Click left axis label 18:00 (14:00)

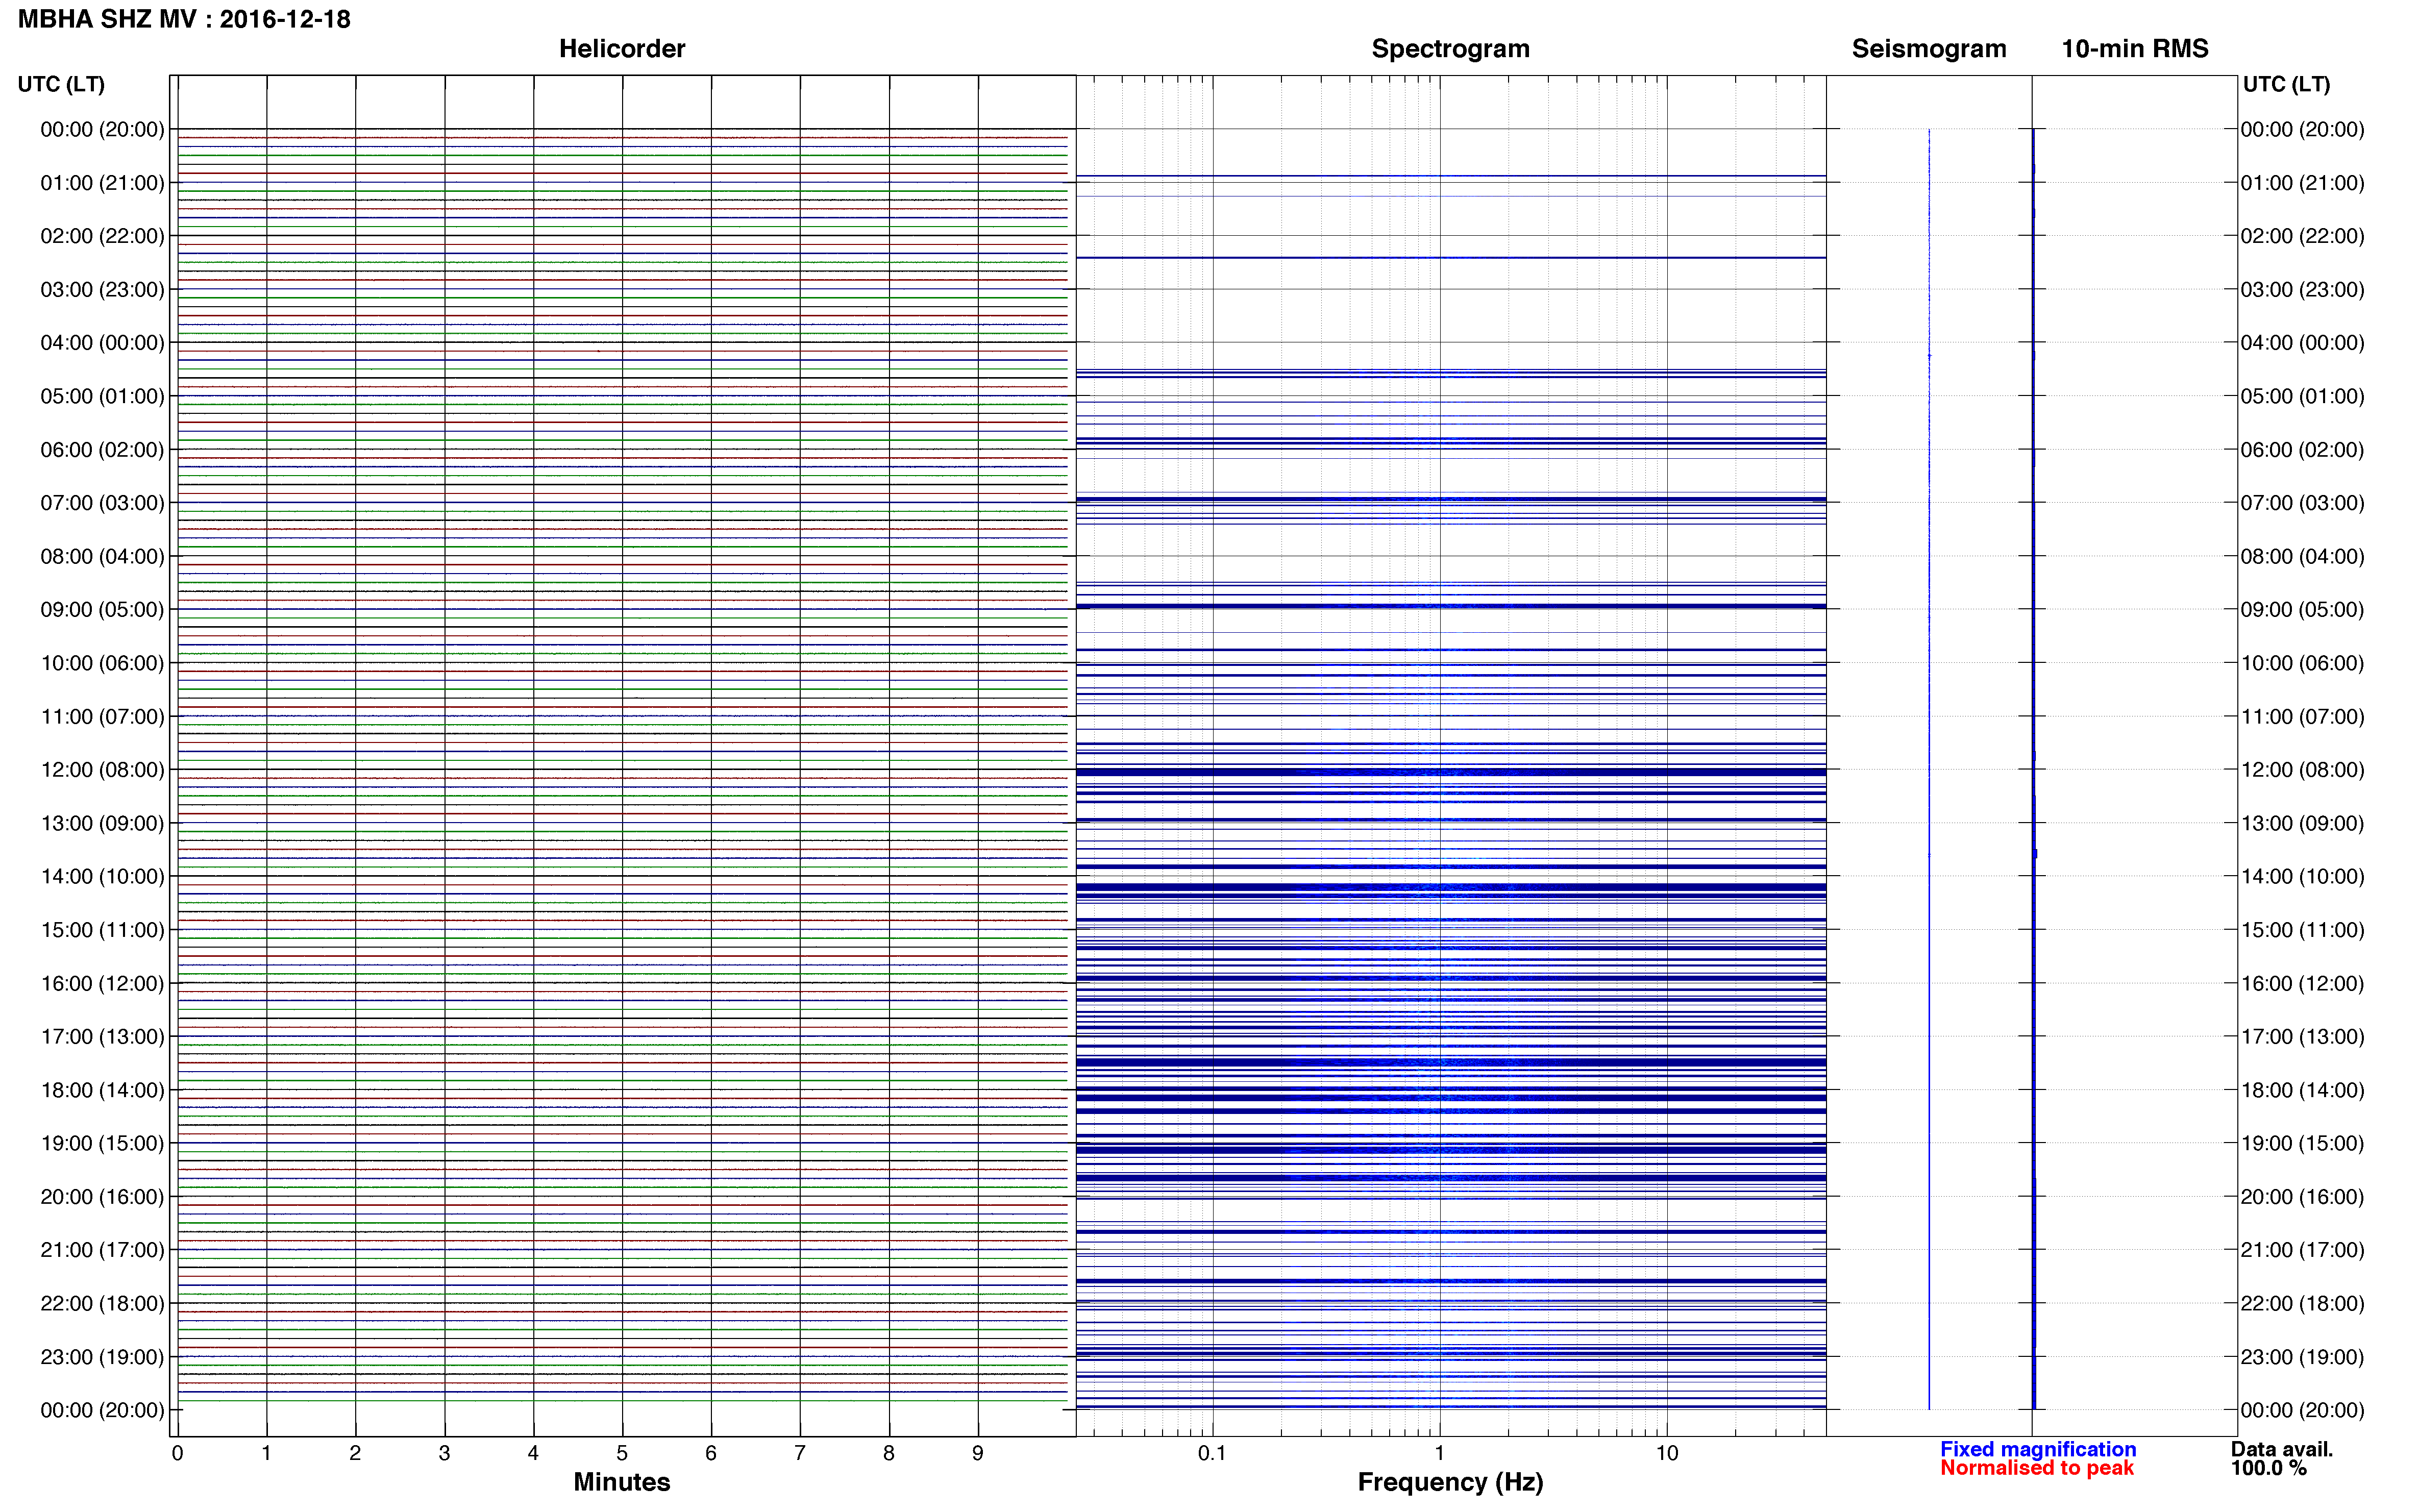coord(102,1090)
